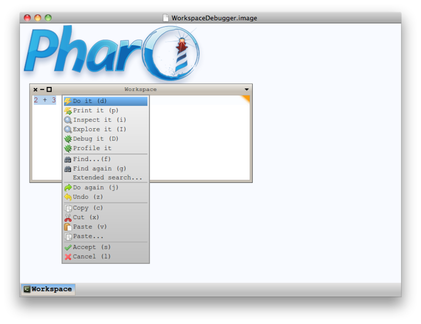Select Cut (x) entry
The image size is (421, 324).
coord(106,217)
